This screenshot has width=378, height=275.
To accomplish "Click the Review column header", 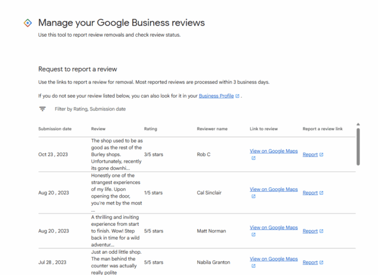I will click(99, 129).
